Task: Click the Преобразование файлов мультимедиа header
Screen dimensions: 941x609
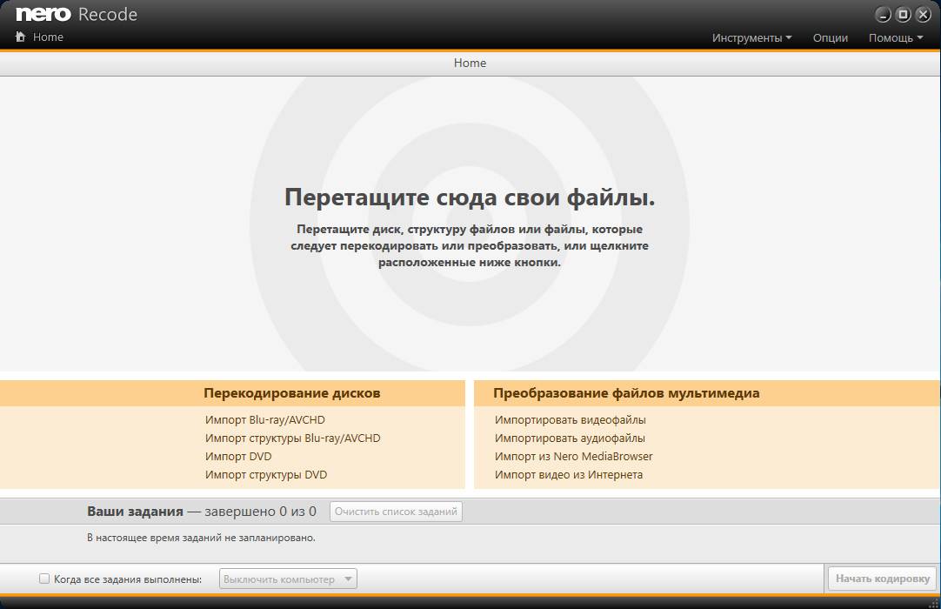Action: 626,392
